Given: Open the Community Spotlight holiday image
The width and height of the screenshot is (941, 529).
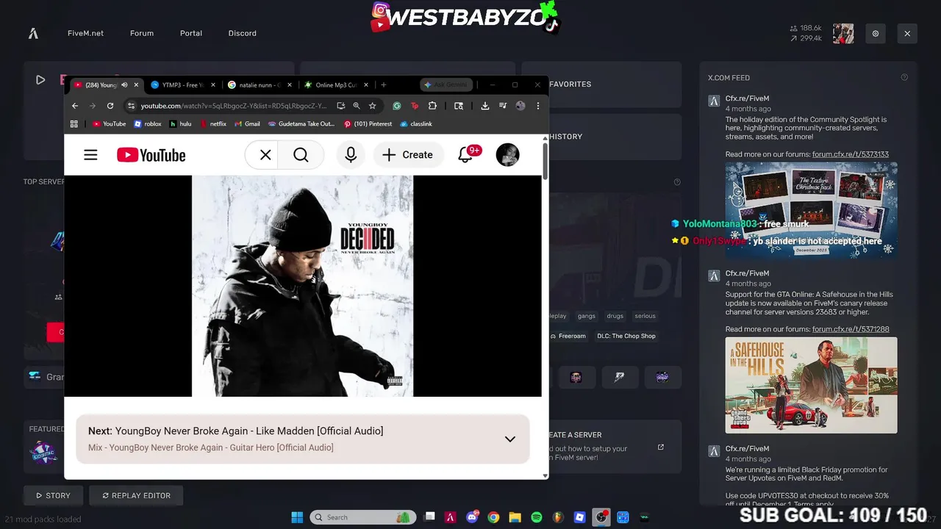Looking at the screenshot, I should (x=811, y=209).
